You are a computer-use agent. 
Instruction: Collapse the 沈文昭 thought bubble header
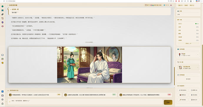click(14, 9)
